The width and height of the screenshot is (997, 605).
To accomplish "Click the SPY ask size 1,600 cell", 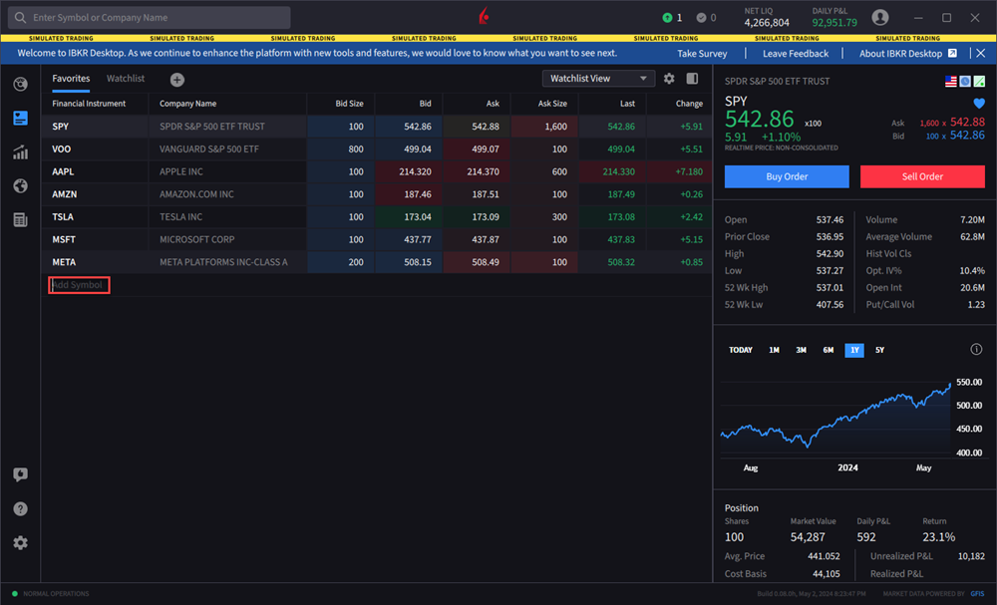I will (545, 127).
